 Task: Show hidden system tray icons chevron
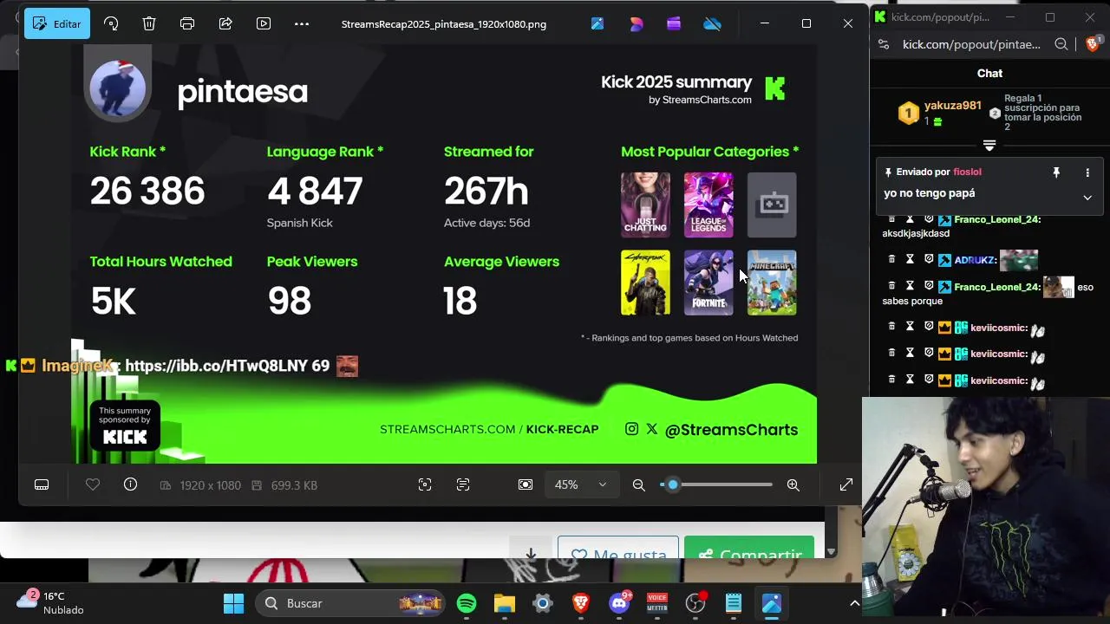coord(854,603)
